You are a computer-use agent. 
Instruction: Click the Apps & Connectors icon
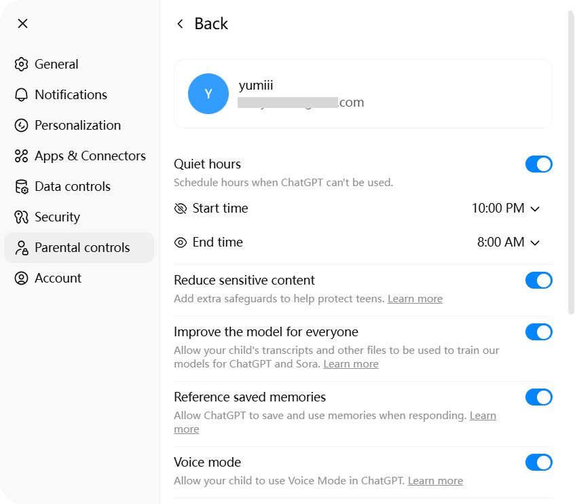coord(21,156)
